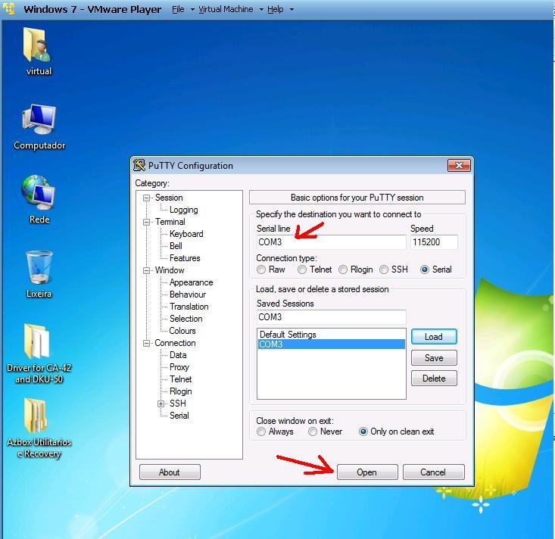Screen dimensions: 555x539
Task: Select Proxy category in tree
Action: [x=179, y=367]
